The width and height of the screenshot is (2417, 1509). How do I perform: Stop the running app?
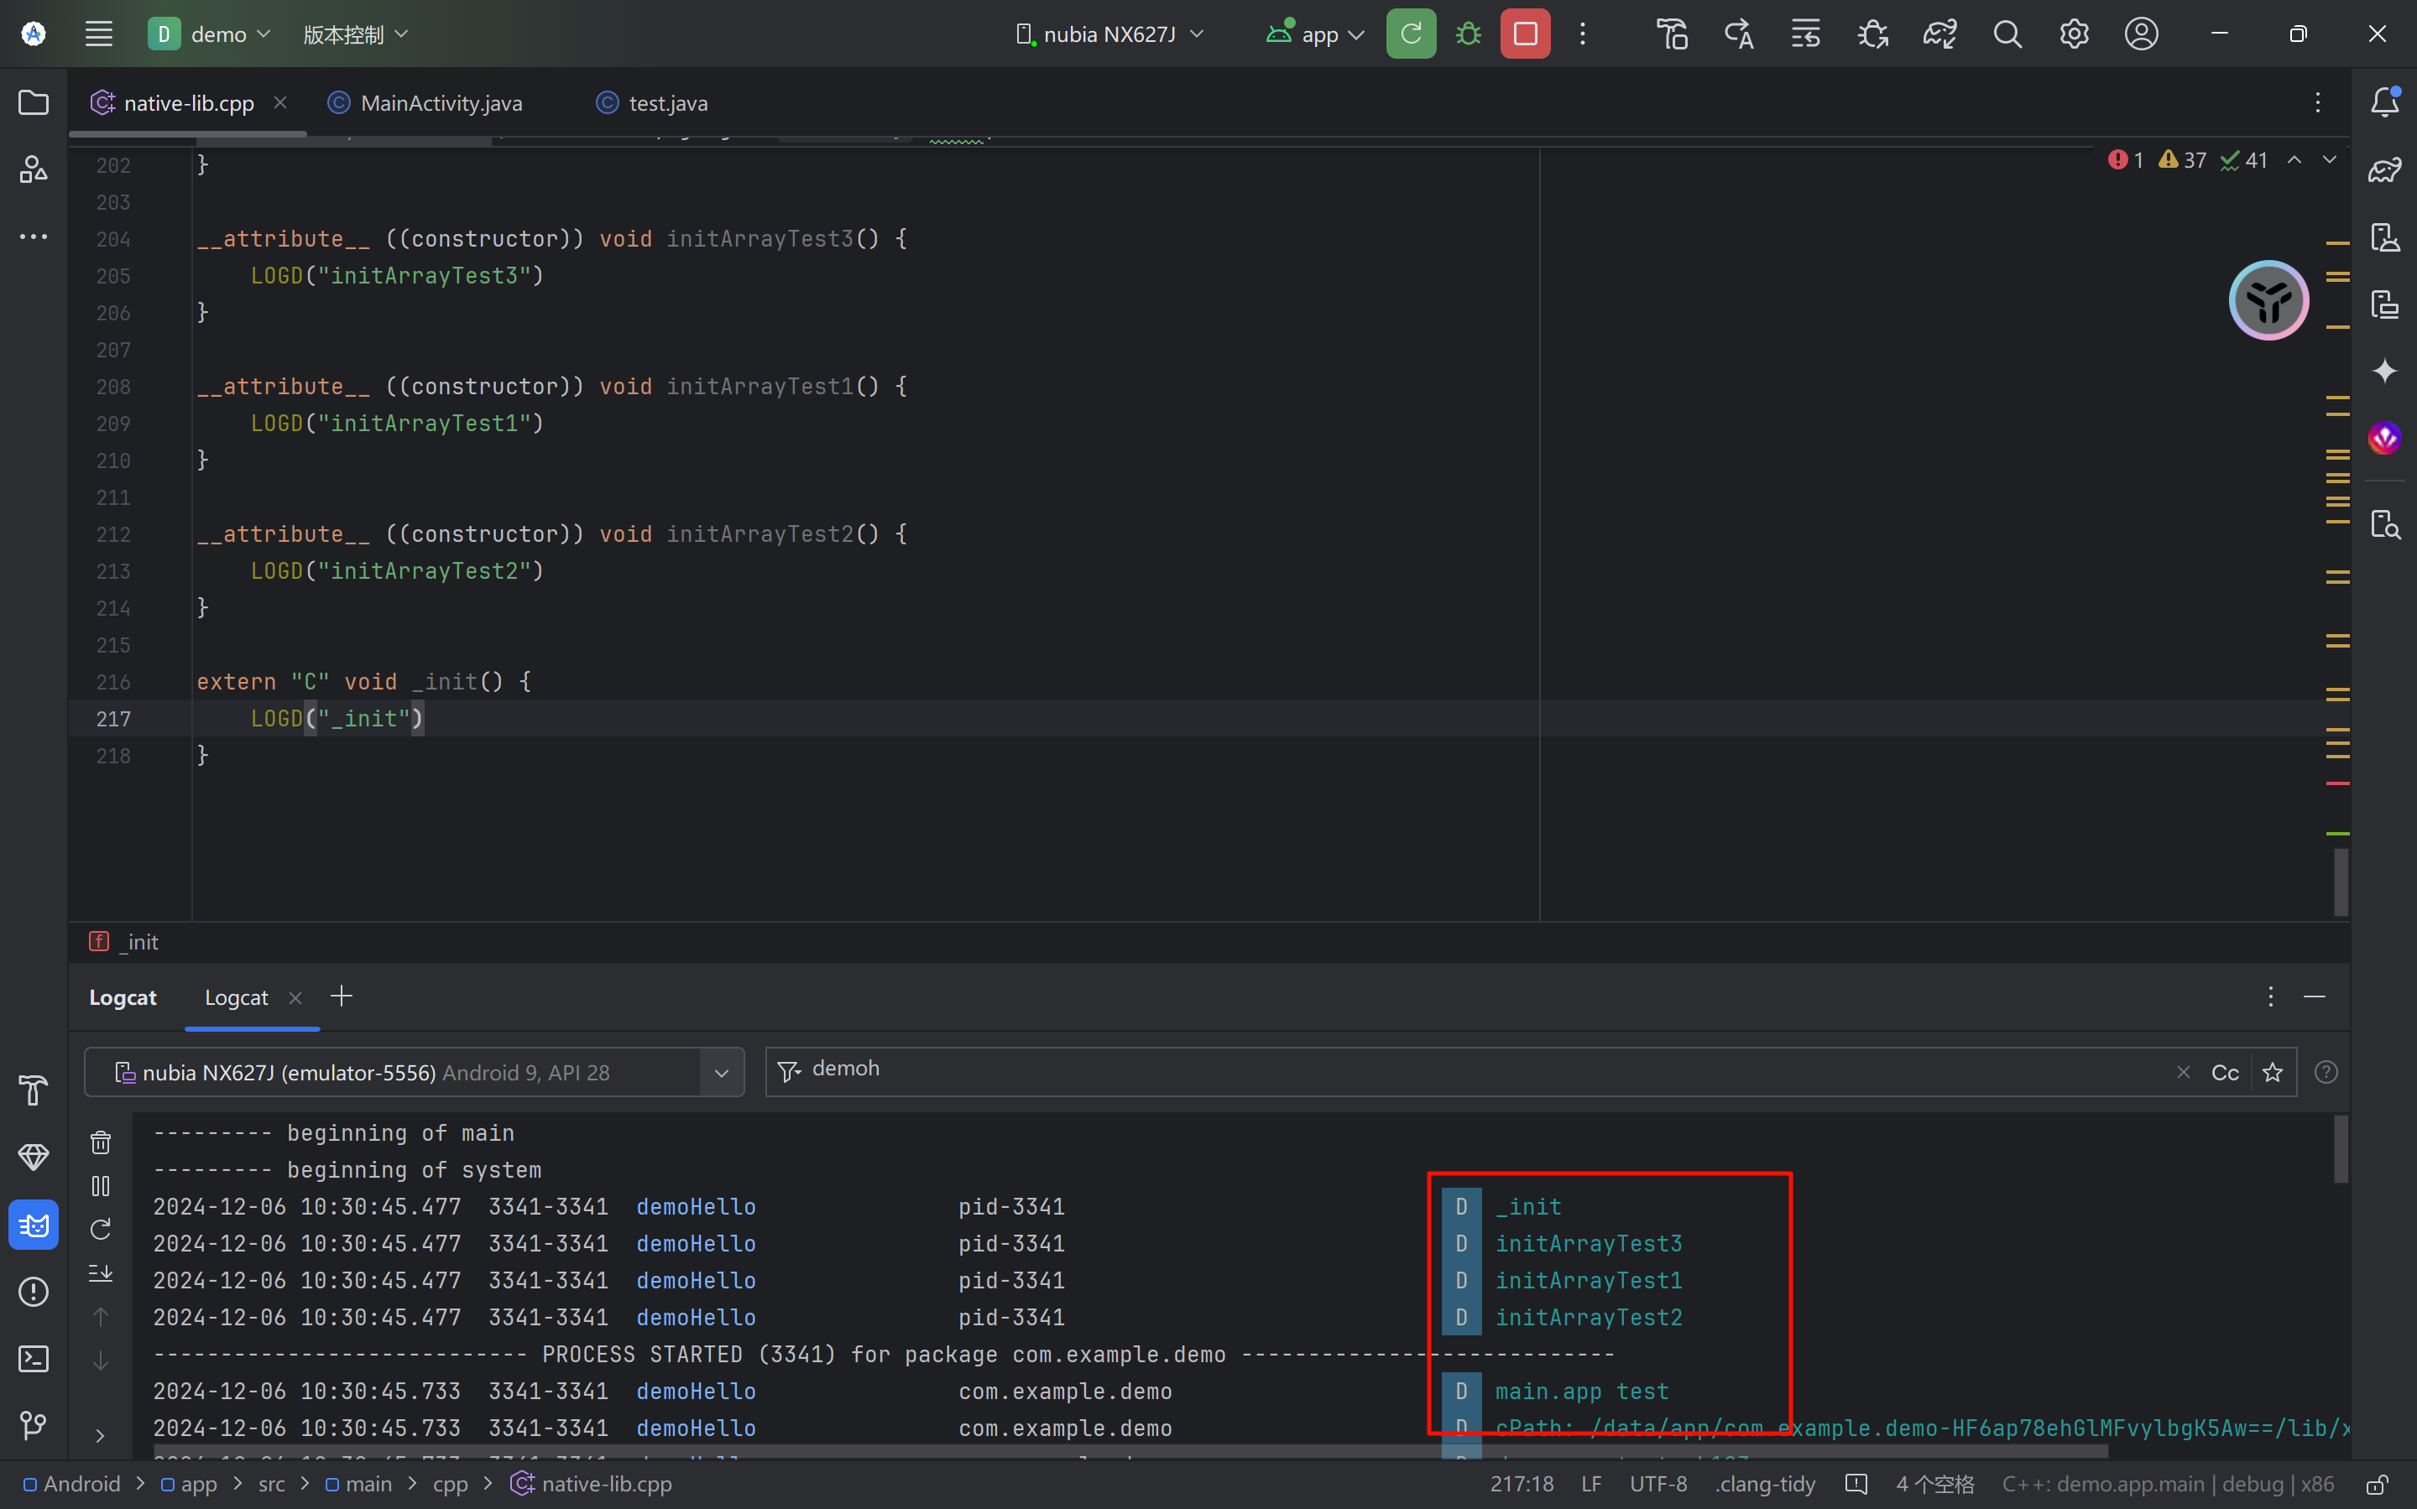(1525, 34)
